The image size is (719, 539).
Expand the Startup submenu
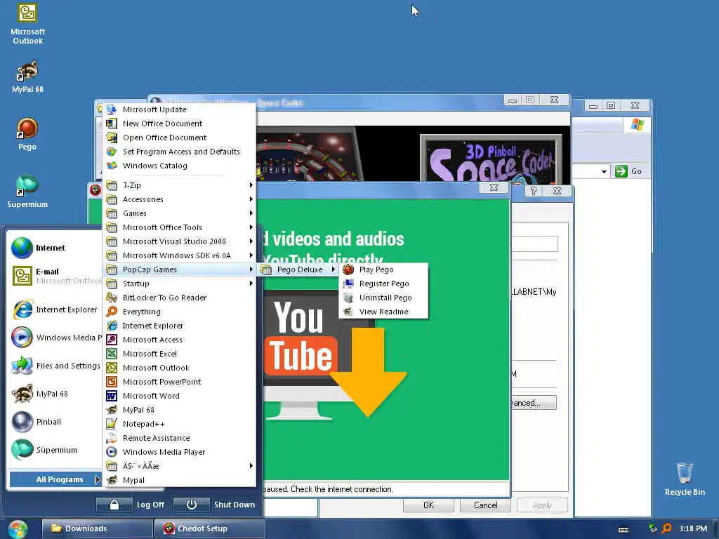(179, 284)
